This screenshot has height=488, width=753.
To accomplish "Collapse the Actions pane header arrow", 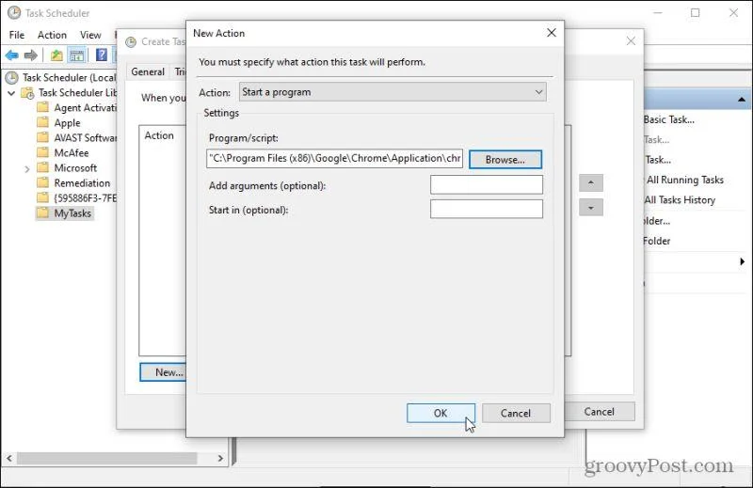I will (x=742, y=100).
